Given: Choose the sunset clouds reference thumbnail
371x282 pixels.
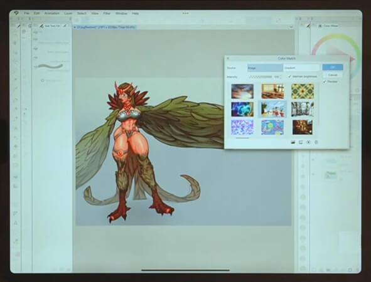Looking at the screenshot, I should pyautogui.click(x=242, y=91).
